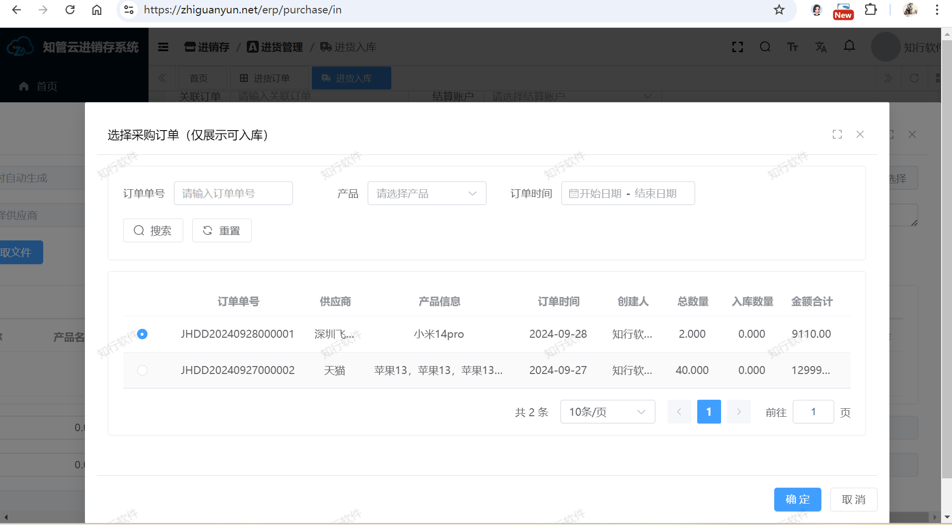Click the 搜索 search button
Viewport: 952px width, 525px height.
tap(153, 231)
